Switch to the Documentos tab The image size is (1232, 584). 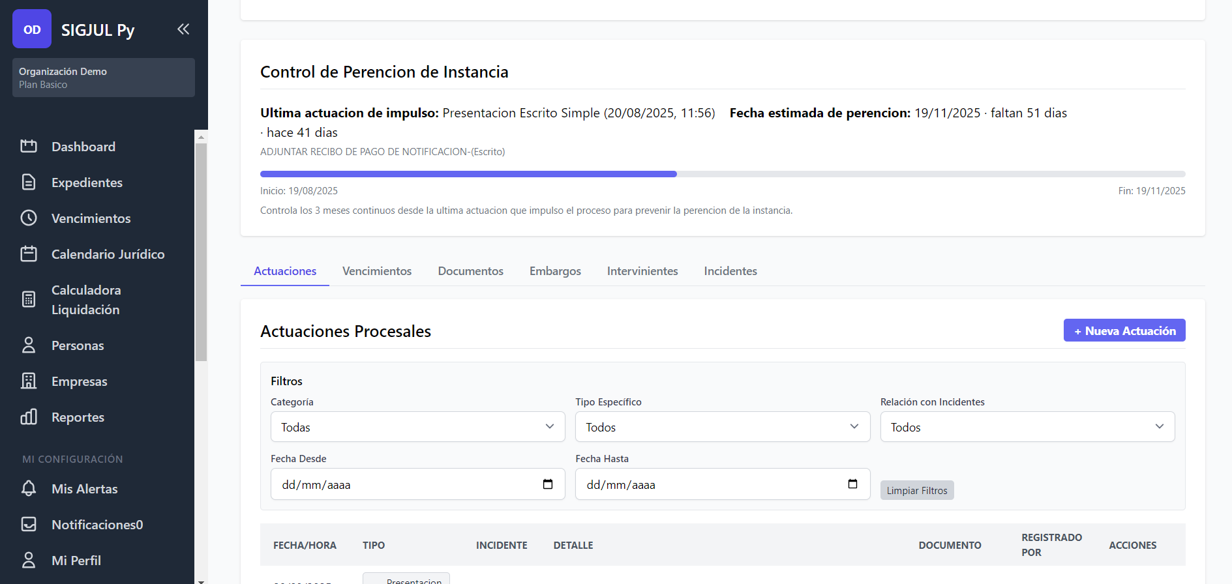pos(470,271)
